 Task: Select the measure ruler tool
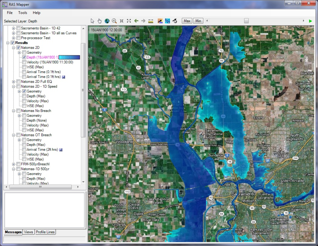(x=151, y=21)
